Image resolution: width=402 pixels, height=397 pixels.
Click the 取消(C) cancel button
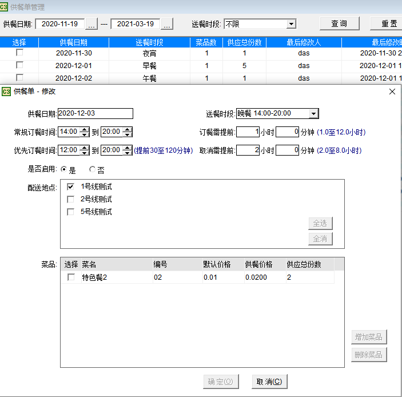269,382
